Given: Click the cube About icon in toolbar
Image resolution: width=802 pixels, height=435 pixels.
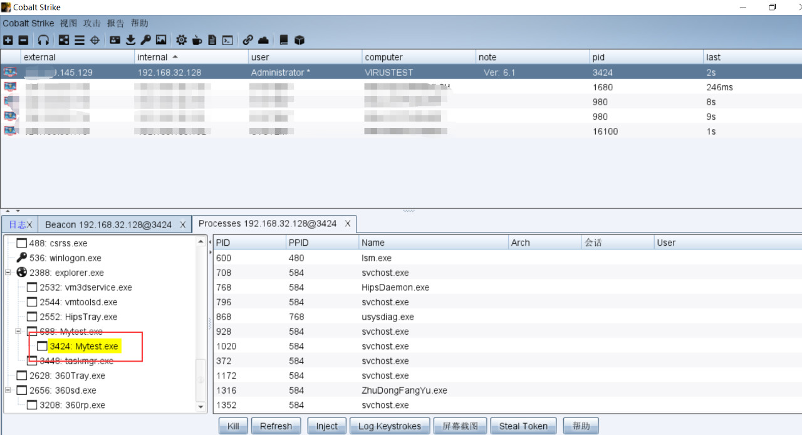Looking at the screenshot, I should pos(299,40).
